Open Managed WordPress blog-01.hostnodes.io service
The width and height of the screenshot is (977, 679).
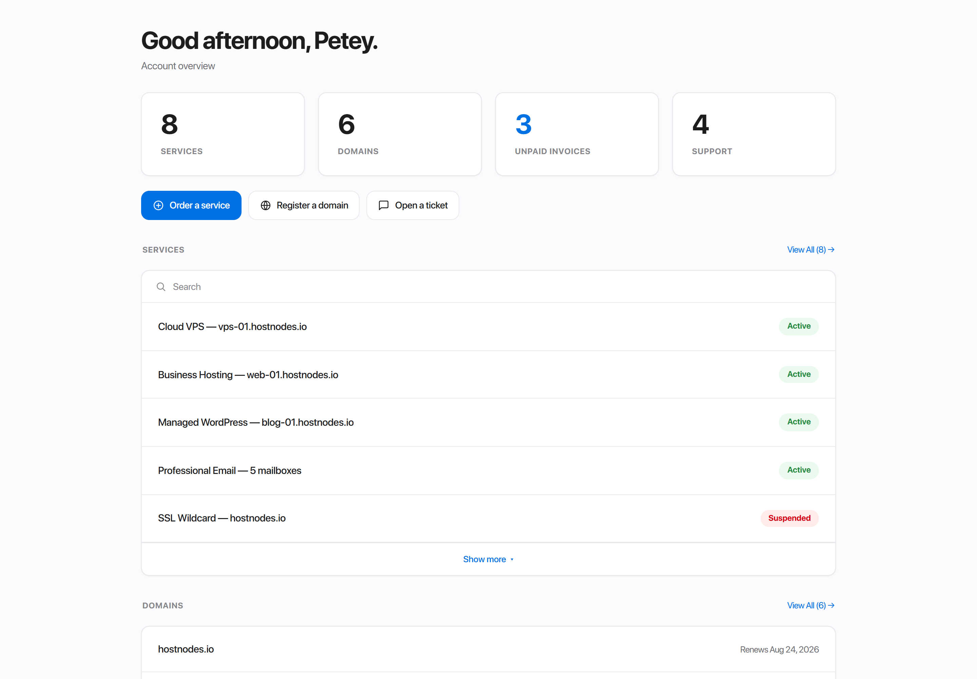point(488,422)
